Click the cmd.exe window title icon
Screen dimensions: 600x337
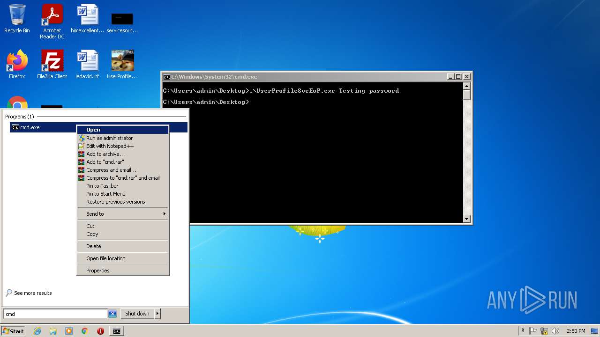tap(166, 77)
